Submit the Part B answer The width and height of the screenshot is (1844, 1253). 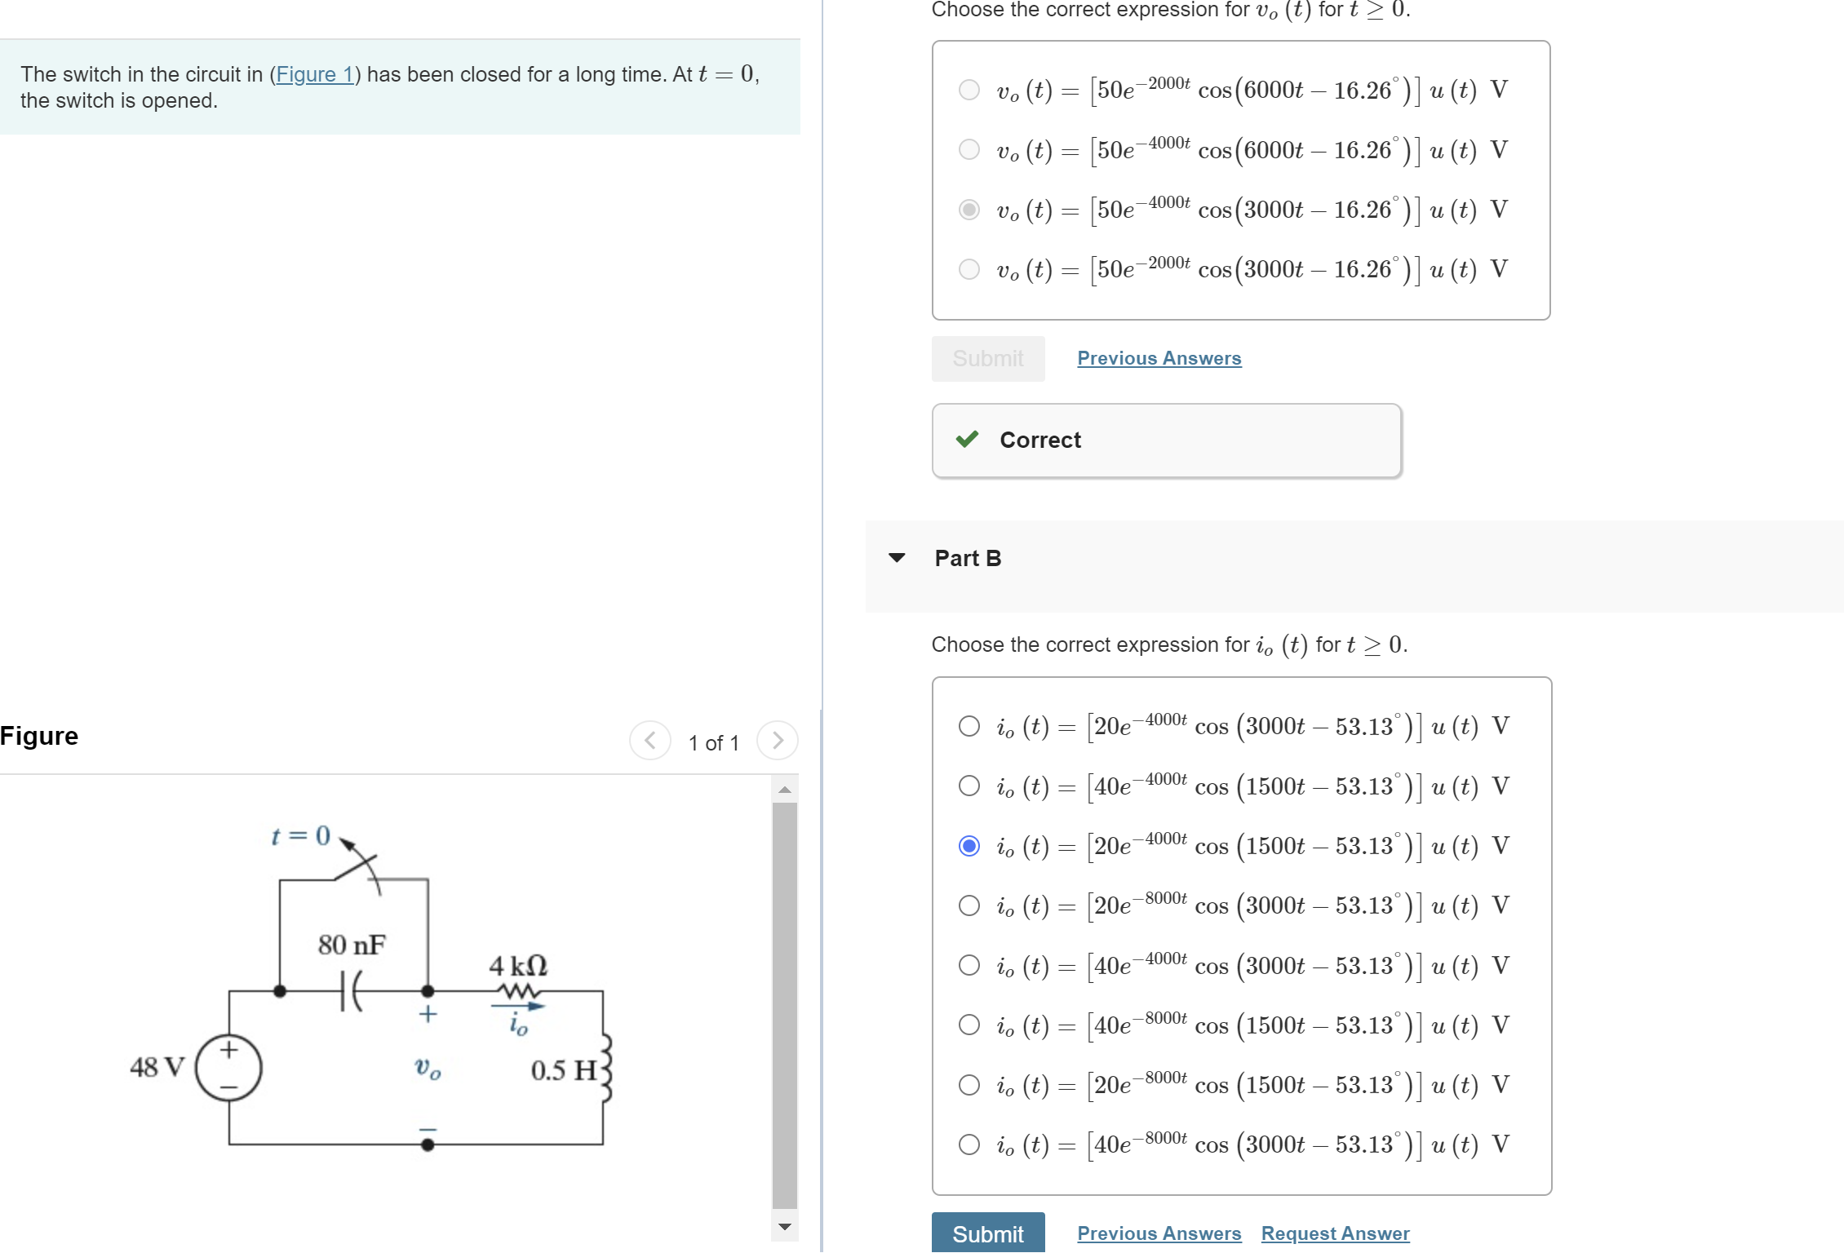pos(988,1233)
